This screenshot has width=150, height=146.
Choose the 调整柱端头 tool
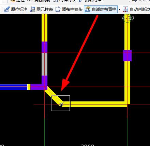pyautogui.click(x=69, y=9)
